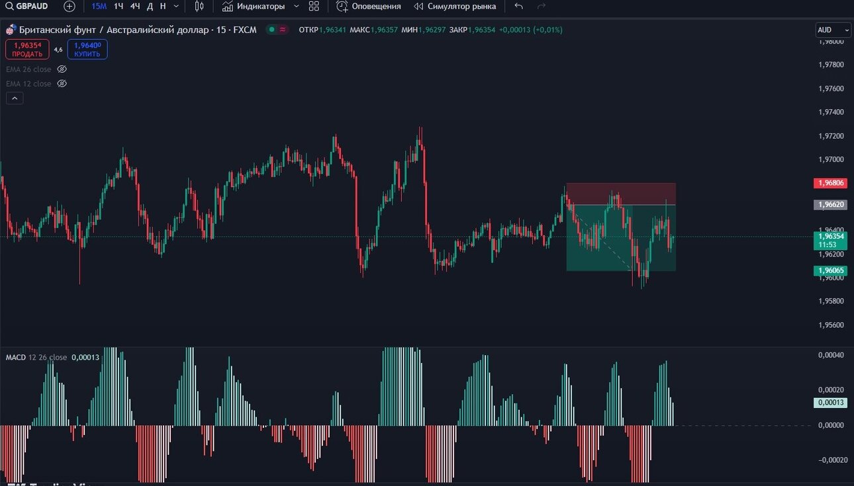Switch to the 1Ч timeframe
This screenshot has width=854, height=486.
tap(119, 6)
